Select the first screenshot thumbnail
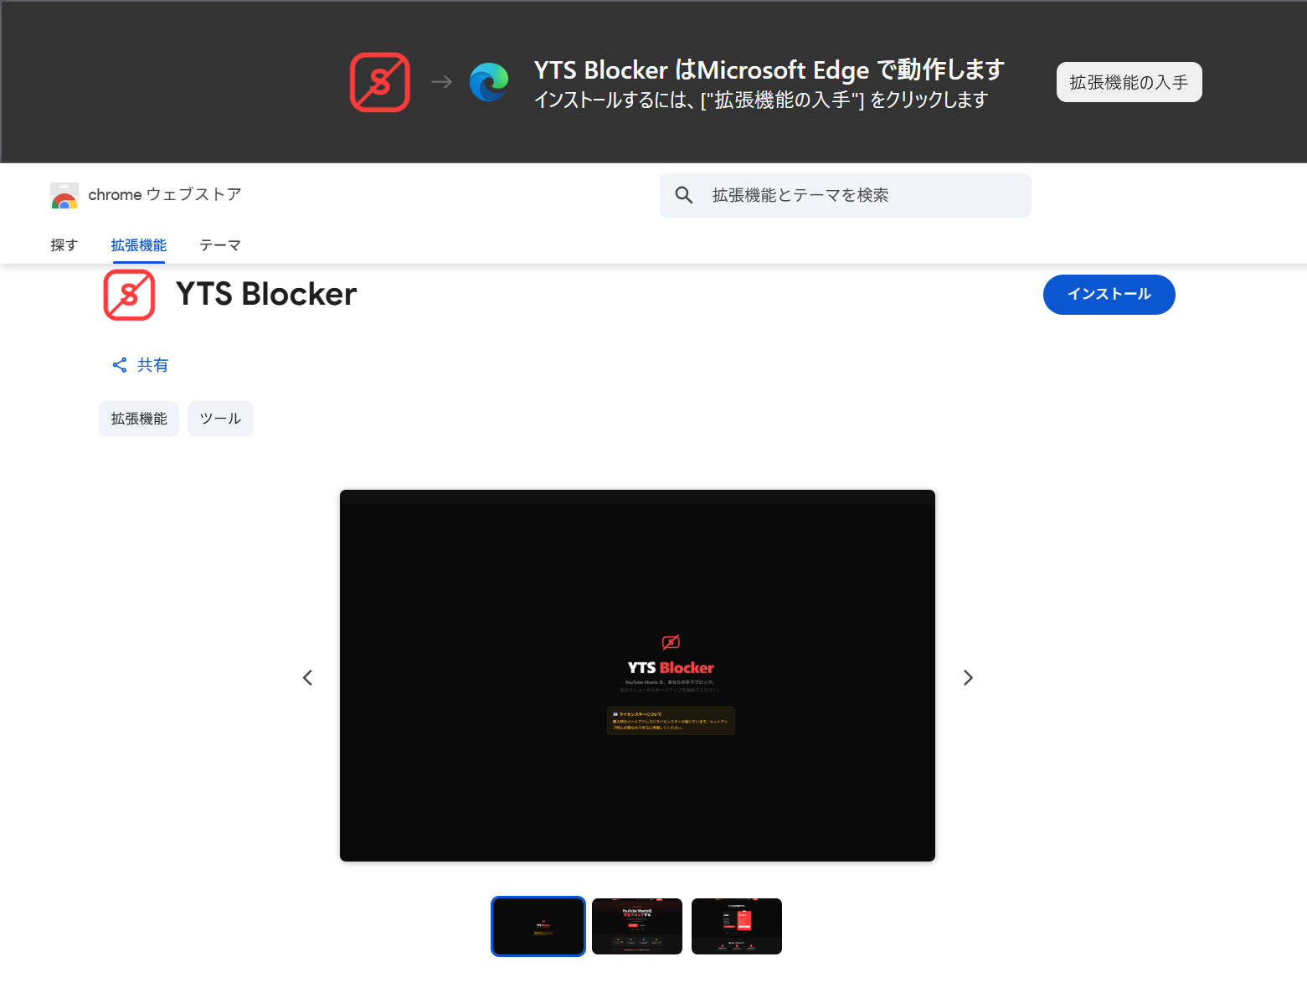1307x1003 pixels. 538,926
